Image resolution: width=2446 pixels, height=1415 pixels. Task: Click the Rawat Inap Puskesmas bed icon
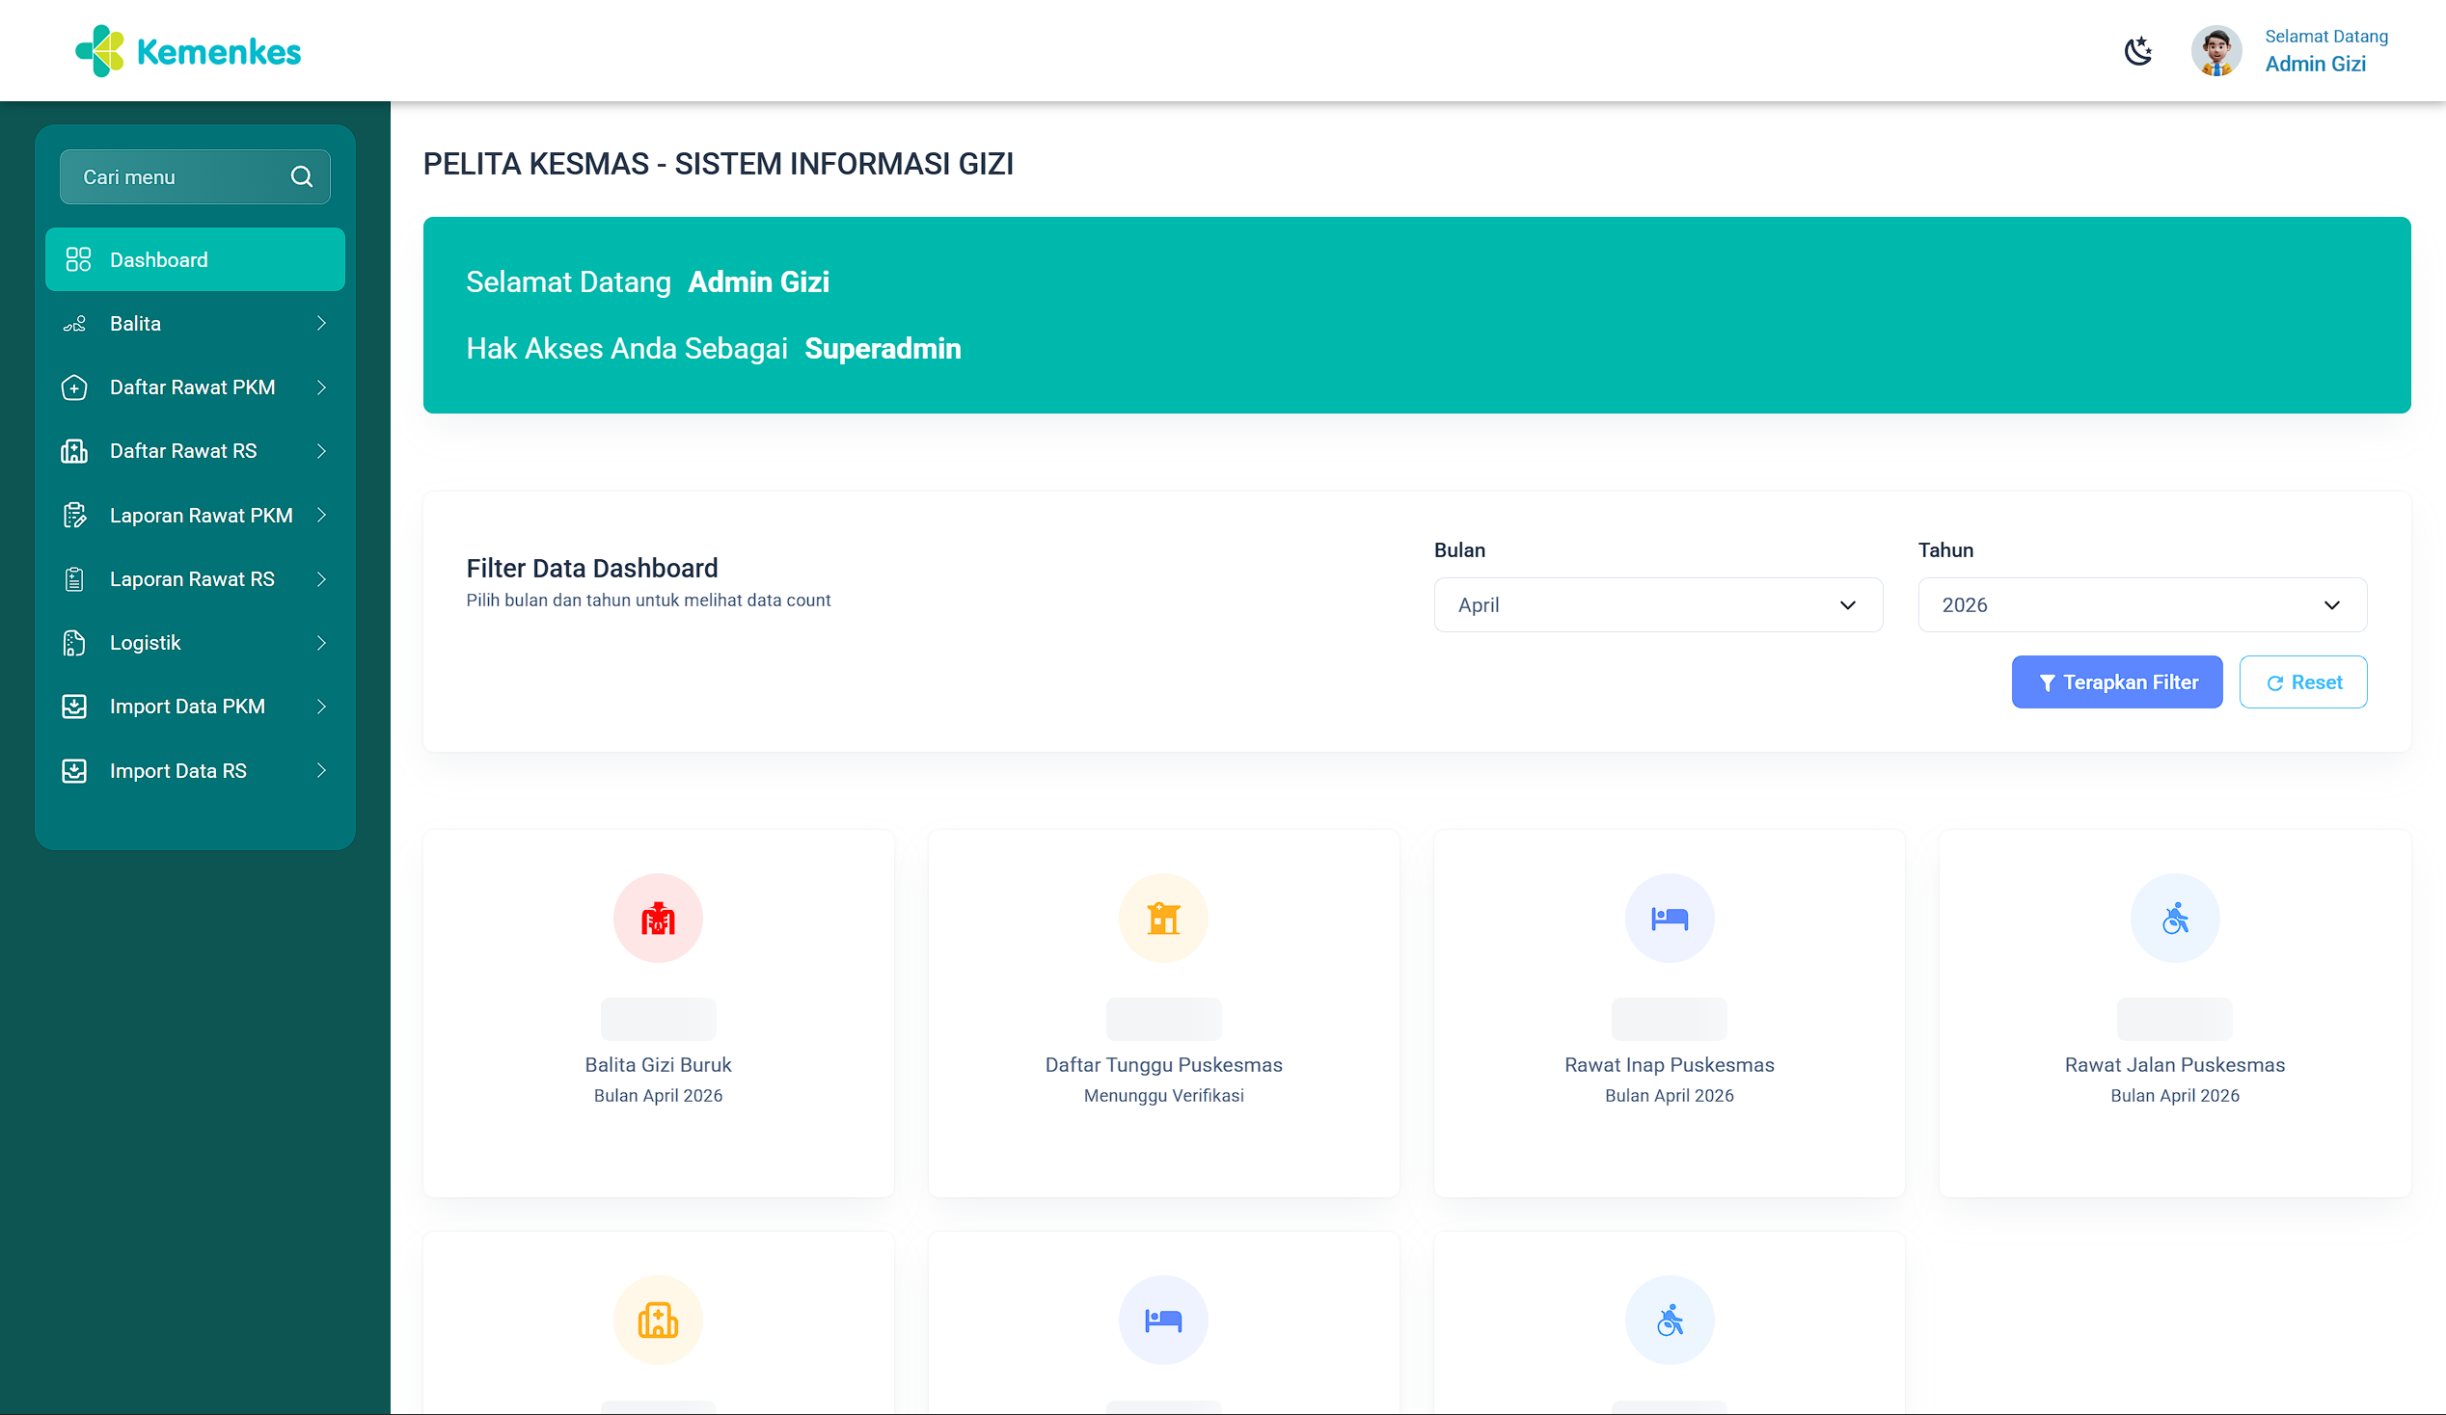click(x=1669, y=919)
